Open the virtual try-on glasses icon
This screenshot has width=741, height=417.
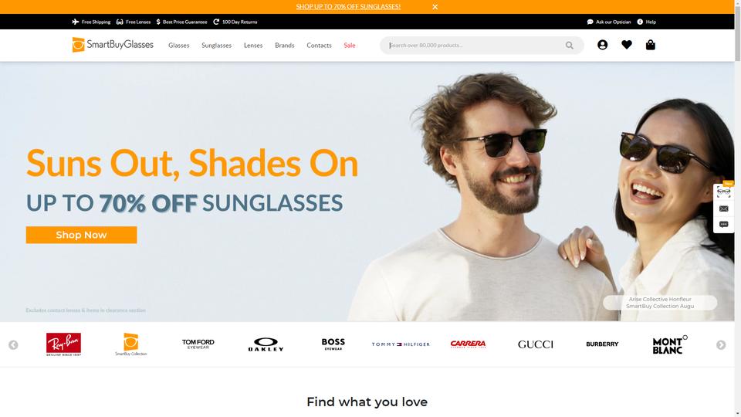coord(723,192)
